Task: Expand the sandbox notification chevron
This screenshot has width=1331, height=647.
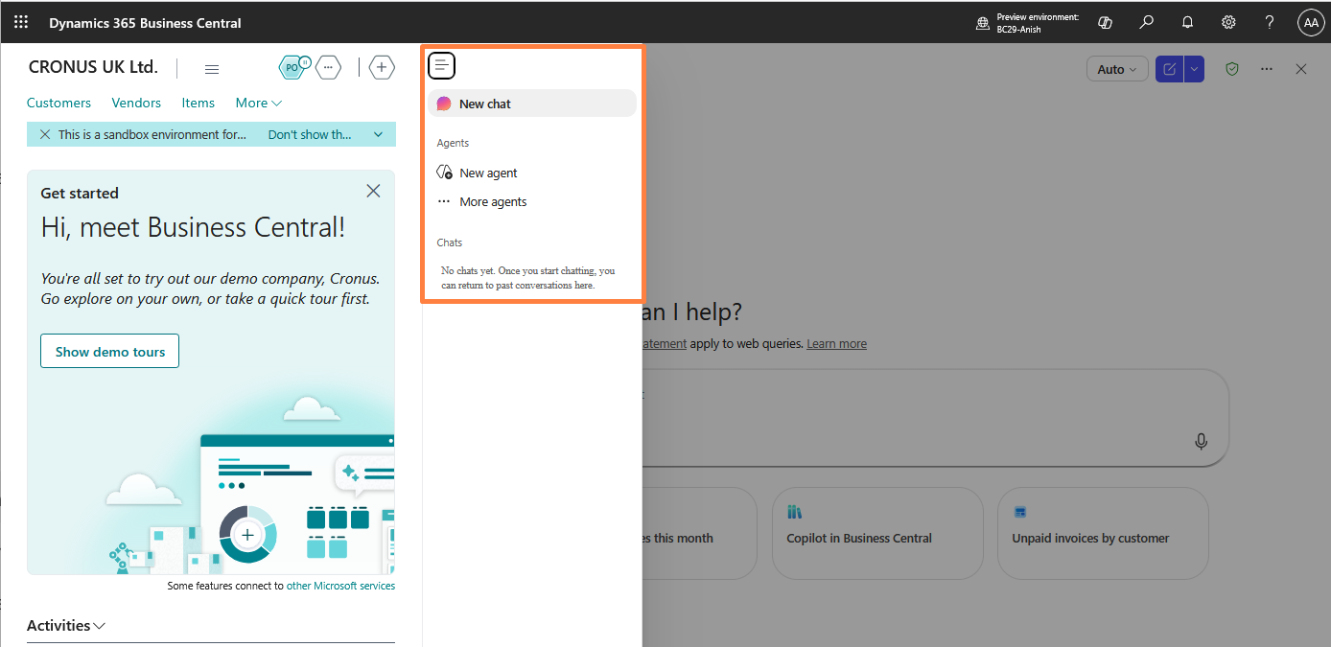Action: tap(378, 134)
